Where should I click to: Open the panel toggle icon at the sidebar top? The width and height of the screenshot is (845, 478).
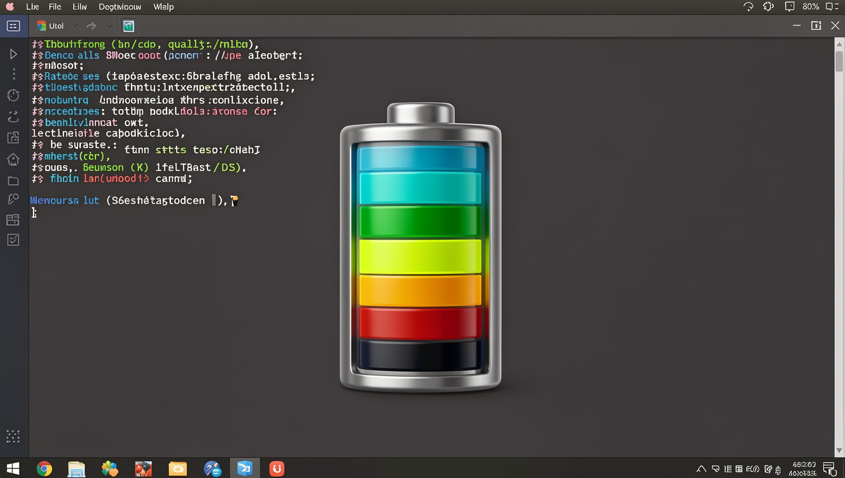pyautogui.click(x=13, y=26)
